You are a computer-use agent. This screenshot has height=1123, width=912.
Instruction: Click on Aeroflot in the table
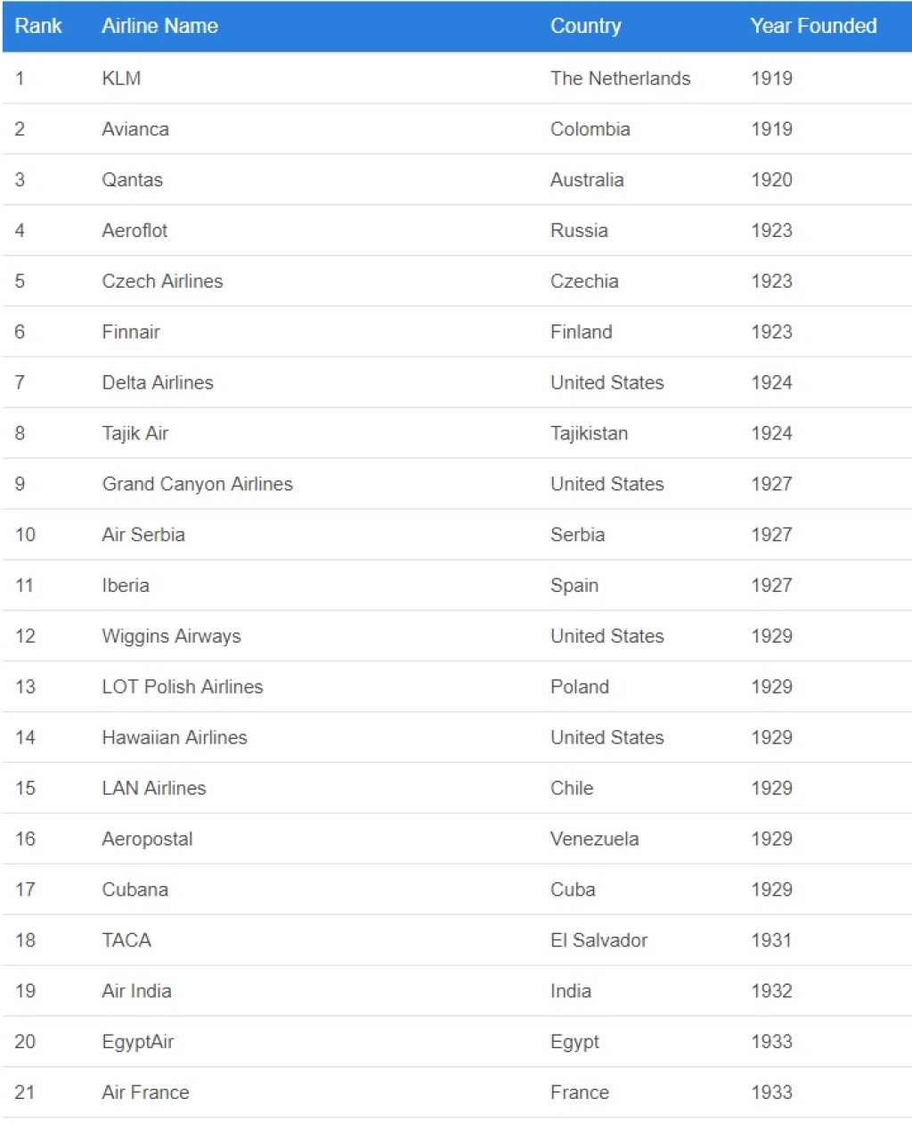134,231
